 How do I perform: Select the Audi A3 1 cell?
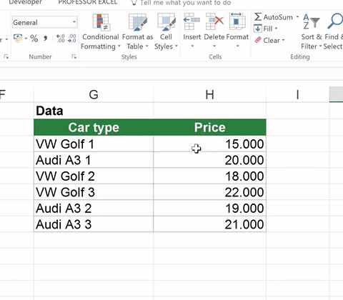coord(94,160)
